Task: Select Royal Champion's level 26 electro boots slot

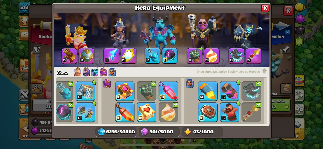Action: click(x=236, y=56)
